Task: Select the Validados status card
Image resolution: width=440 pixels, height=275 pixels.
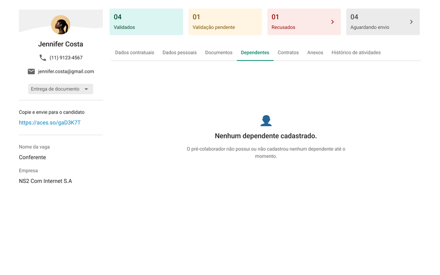Action: pos(146,22)
